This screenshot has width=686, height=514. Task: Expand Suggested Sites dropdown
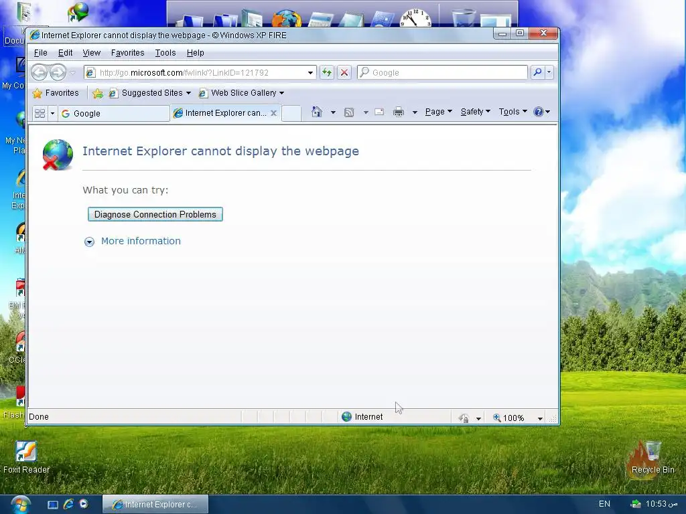[x=188, y=93]
